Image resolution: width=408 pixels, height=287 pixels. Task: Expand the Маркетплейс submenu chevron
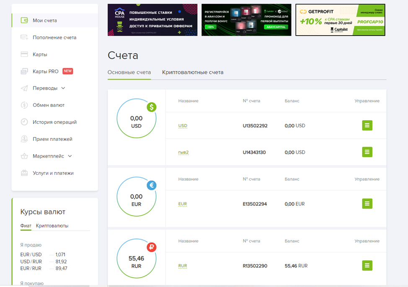pos(70,156)
